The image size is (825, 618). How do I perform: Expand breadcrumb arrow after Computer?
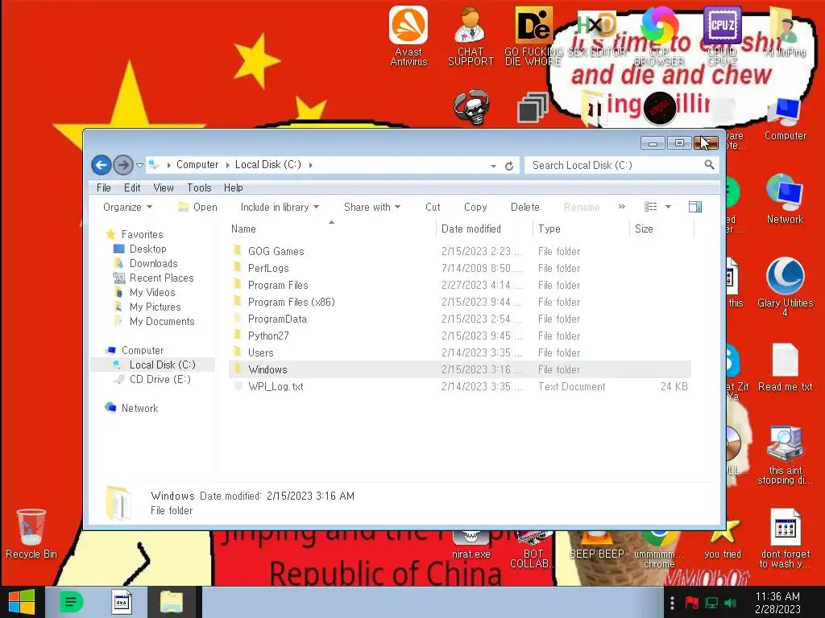227,165
